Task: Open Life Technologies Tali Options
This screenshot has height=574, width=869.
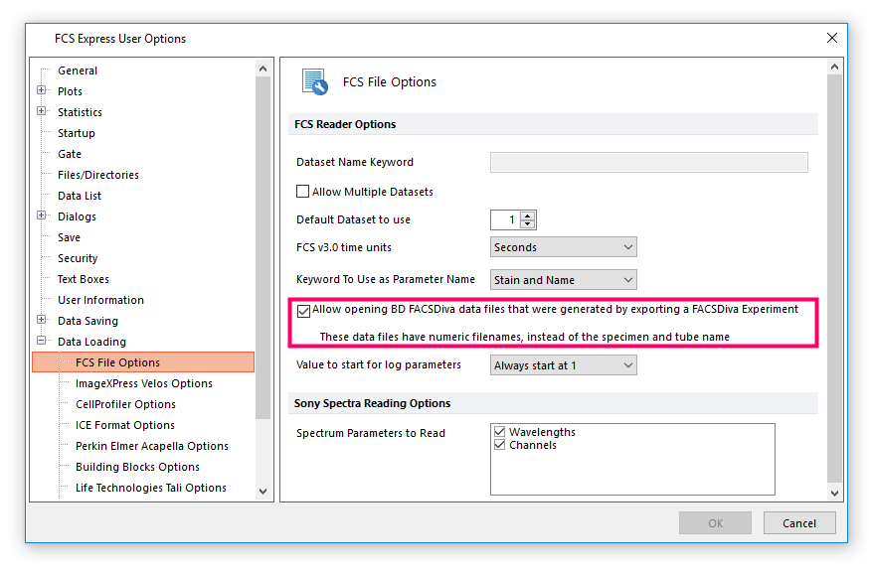Action: pyautogui.click(x=151, y=488)
